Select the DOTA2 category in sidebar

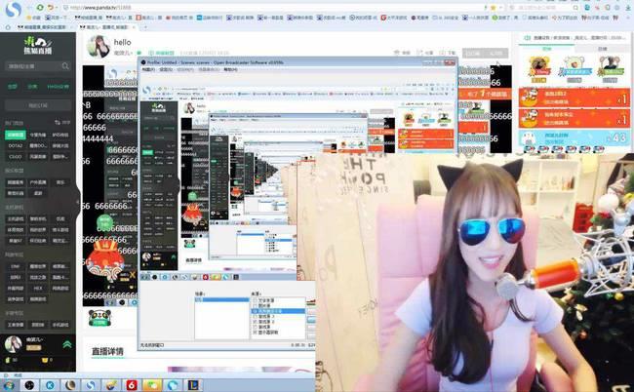[x=16, y=145]
